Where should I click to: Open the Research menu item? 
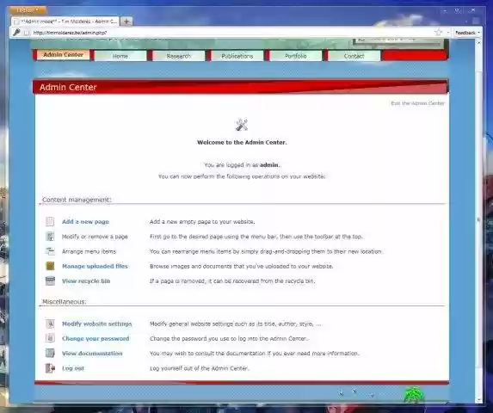pos(179,56)
